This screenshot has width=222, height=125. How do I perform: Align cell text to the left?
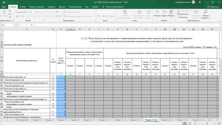click(x=46, y=16)
